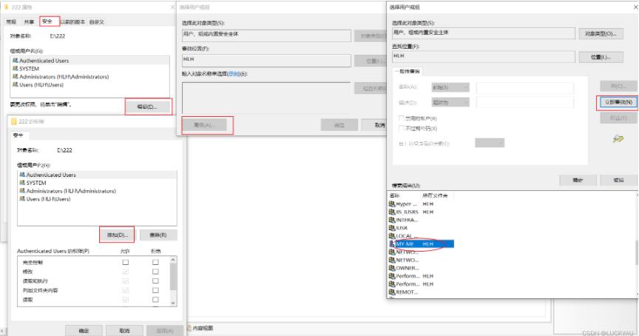Viewport: 639px width, 336px height.
Task: Click the 添加(D)... button
Action: (x=118, y=235)
